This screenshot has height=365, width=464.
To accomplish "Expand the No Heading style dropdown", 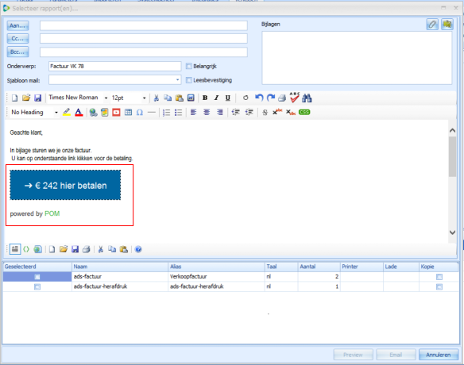I will coord(56,113).
